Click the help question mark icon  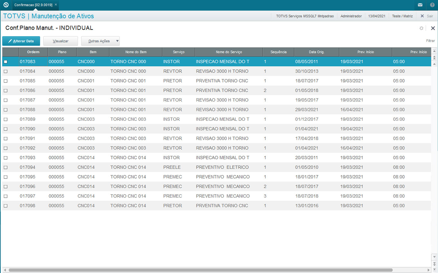tap(432, 5)
